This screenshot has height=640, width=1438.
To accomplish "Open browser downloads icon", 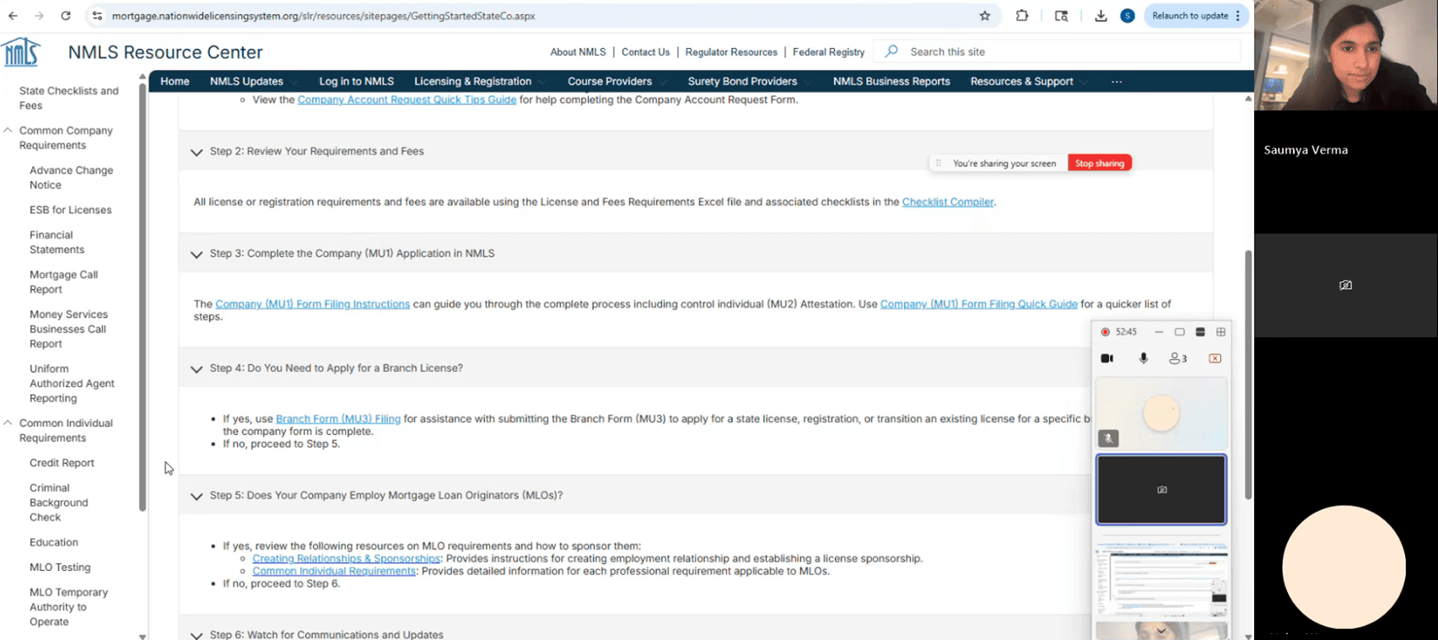I will pyautogui.click(x=1101, y=16).
